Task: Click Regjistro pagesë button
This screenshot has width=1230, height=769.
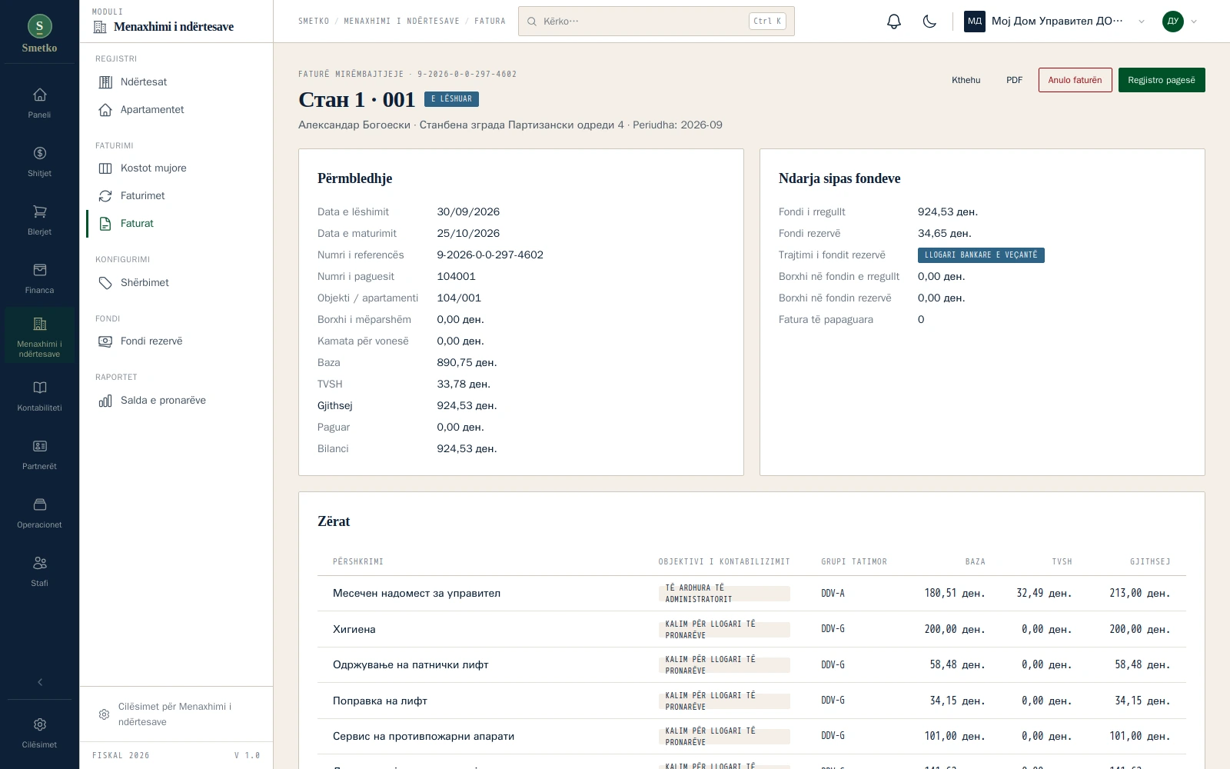Action: 1162,80
